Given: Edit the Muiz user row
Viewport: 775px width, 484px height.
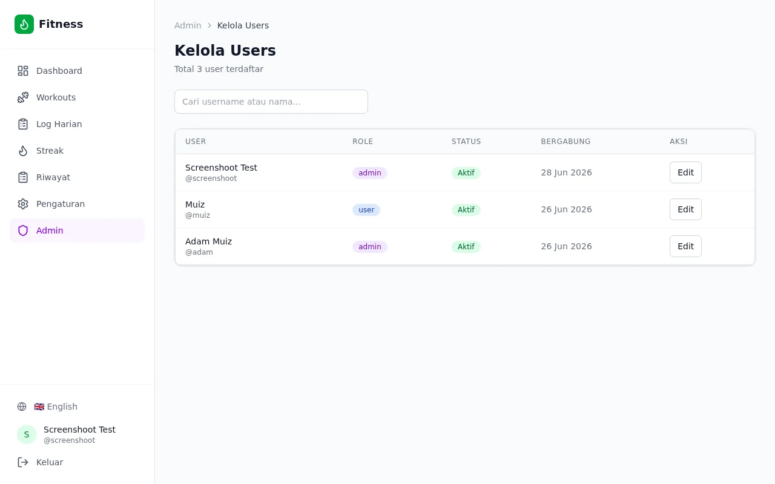Looking at the screenshot, I should pyautogui.click(x=685, y=209).
